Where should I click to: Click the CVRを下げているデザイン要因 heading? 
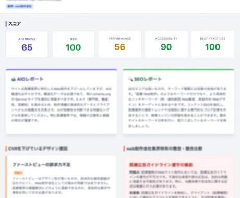tap(38, 148)
